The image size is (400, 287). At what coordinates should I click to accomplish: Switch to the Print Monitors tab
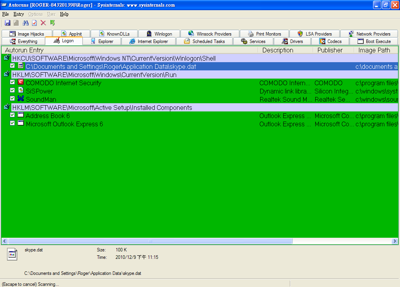tap(264, 34)
